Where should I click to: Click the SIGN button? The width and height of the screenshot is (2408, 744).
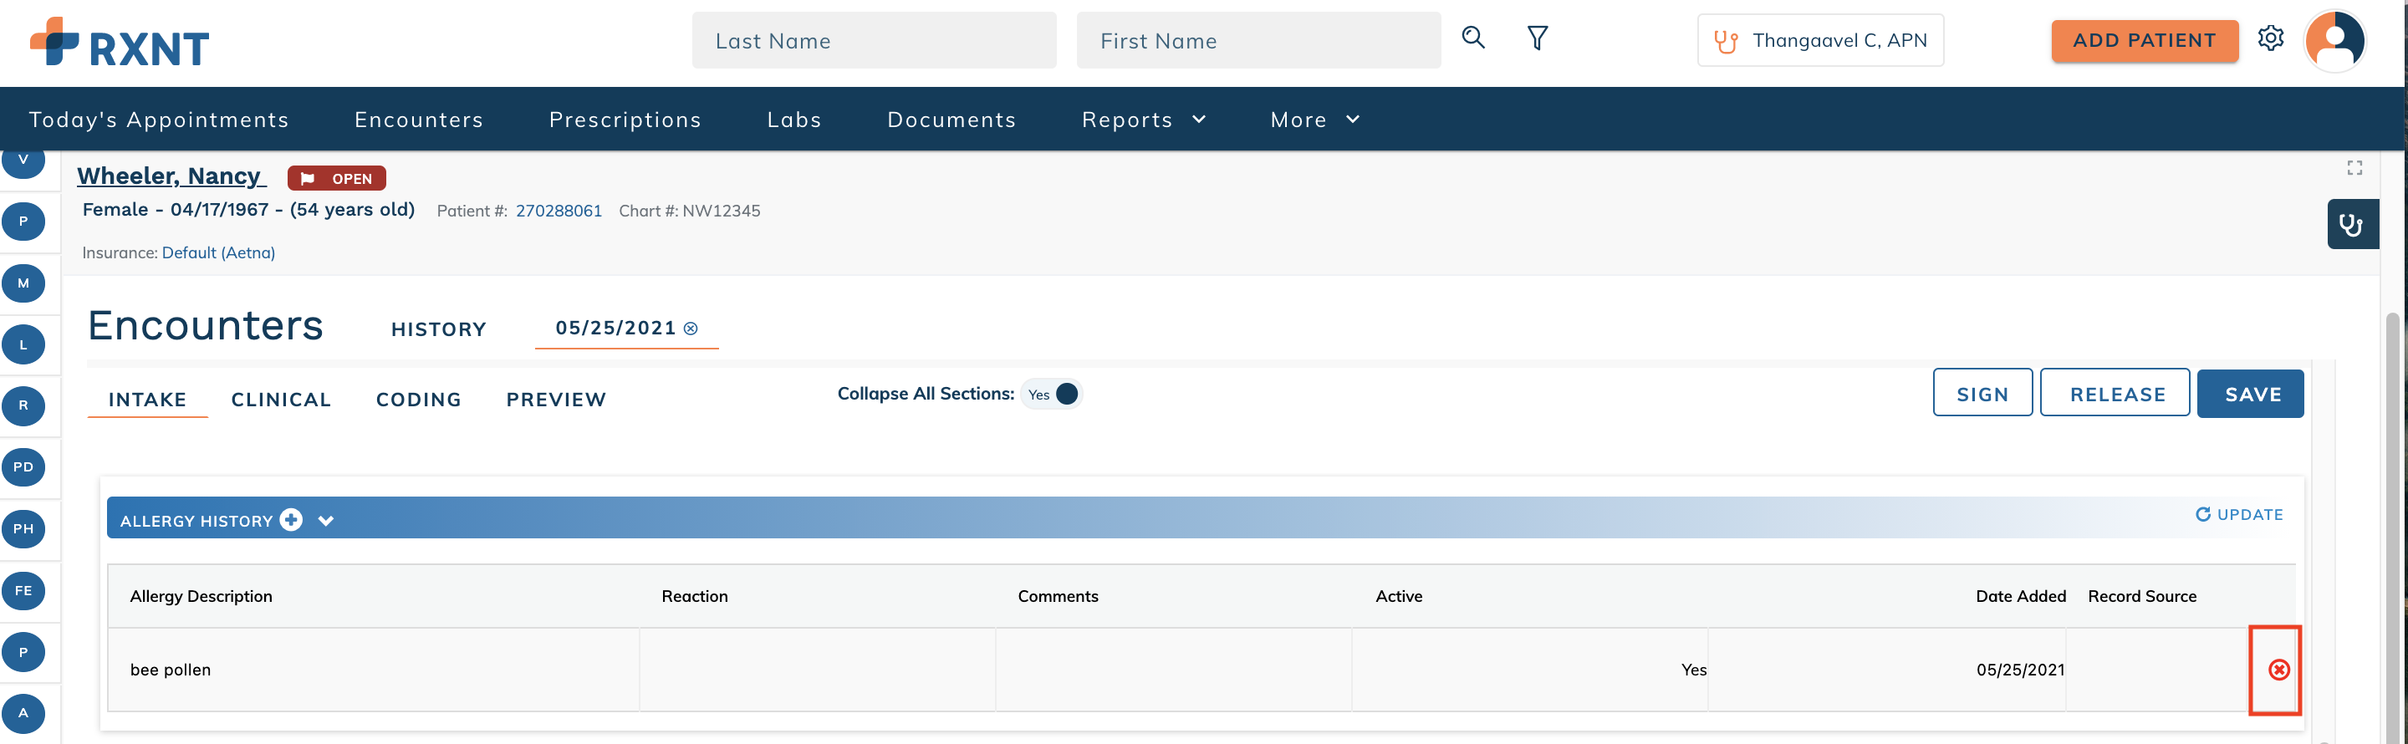click(x=1982, y=394)
